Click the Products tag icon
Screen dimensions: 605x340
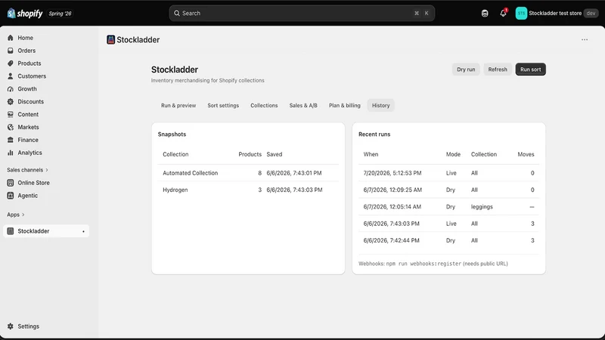coord(11,63)
